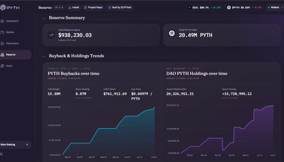This screenshot has height=162, width=284.
Task: Click the repo icon beside Project Repo
Action: coord(86,7)
